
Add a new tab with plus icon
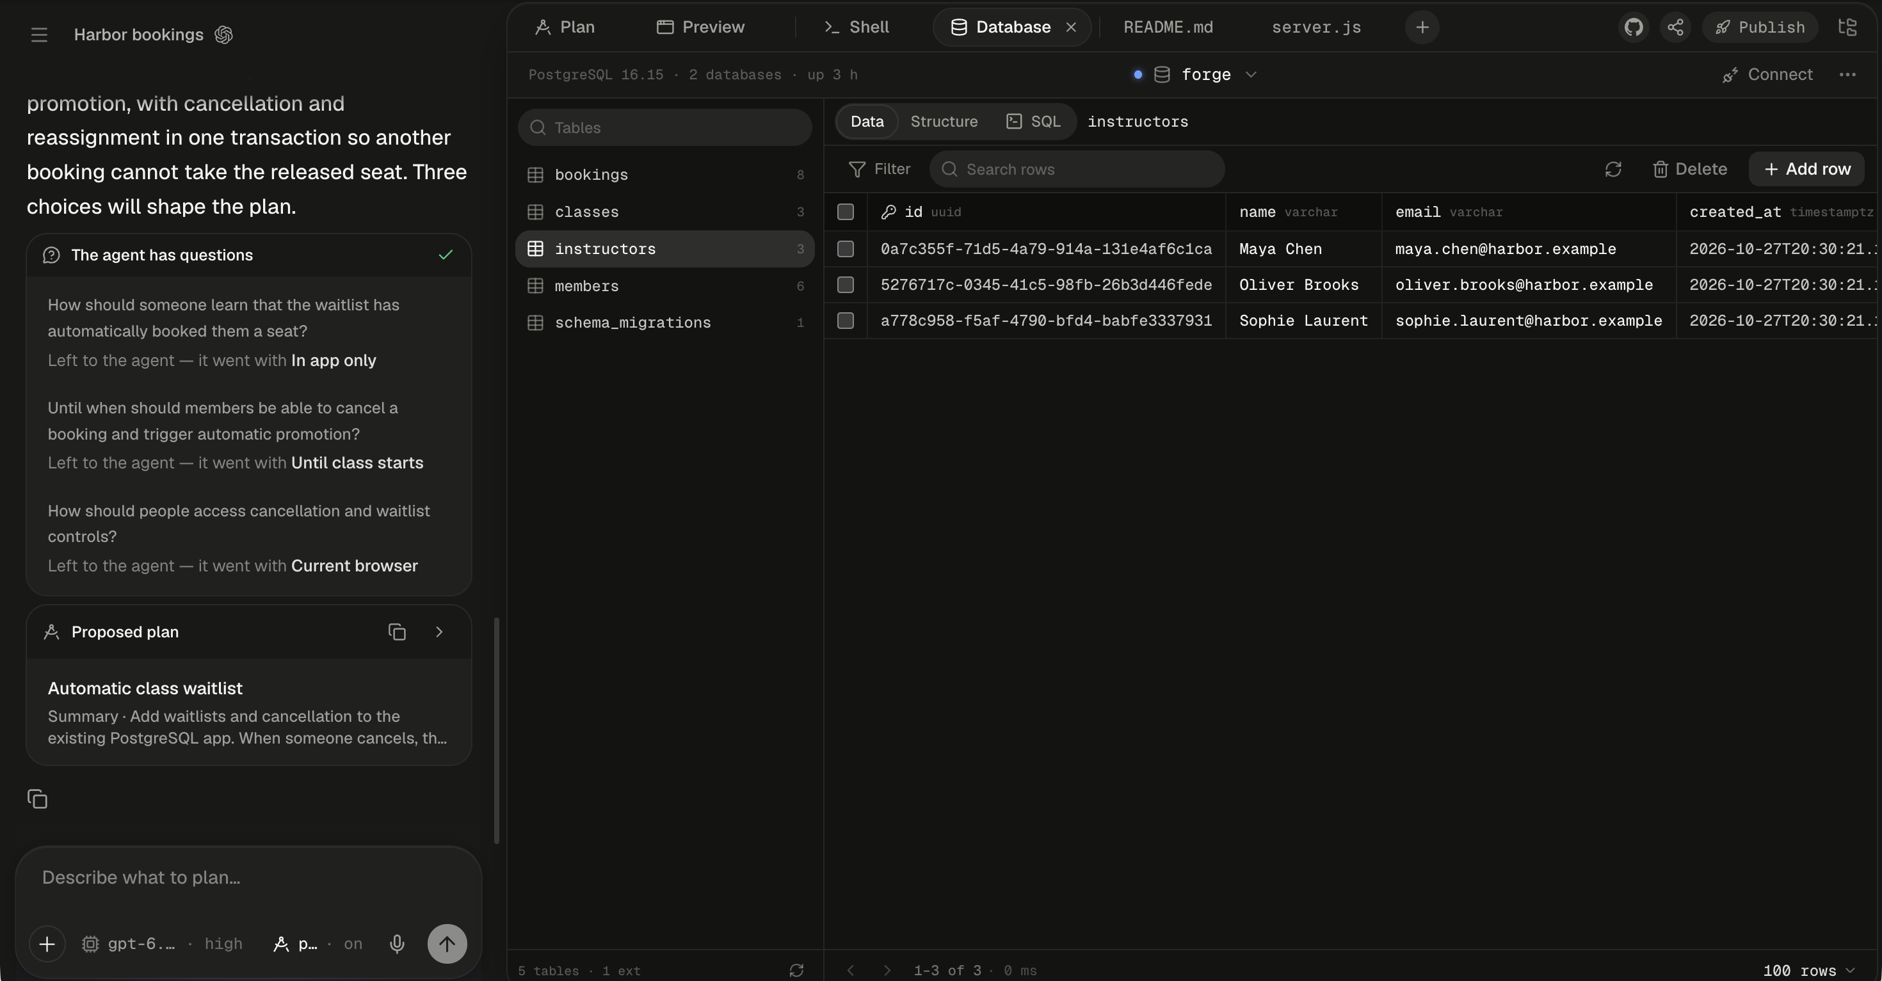point(1422,27)
